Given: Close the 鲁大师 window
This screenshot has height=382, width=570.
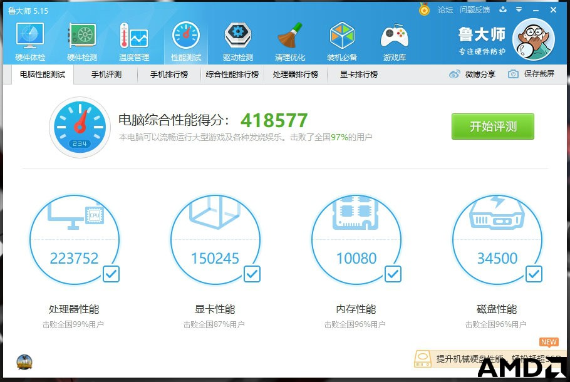Looking at the screenshot, I should pyautogui.click(x=553, y=10).
